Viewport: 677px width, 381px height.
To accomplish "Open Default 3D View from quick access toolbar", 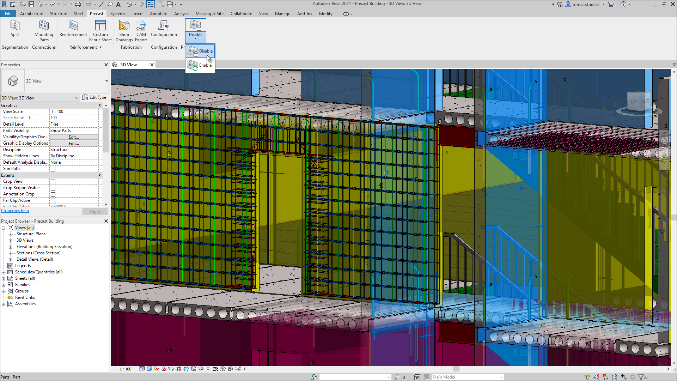I will (x=129, y=4).
